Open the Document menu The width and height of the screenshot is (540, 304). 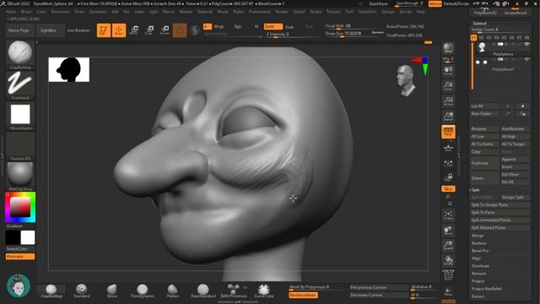coord(60,12)
